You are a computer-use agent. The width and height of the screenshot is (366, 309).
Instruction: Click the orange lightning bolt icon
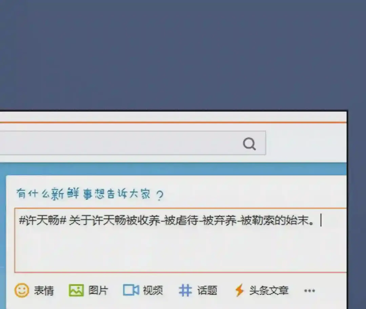click(239, 290)
